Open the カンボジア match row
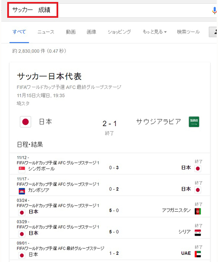The image size is (218, 262). click(x=110, y=185)
